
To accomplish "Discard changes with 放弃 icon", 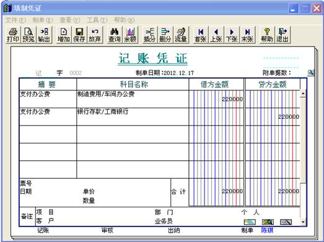I will [x=95, y=35].
